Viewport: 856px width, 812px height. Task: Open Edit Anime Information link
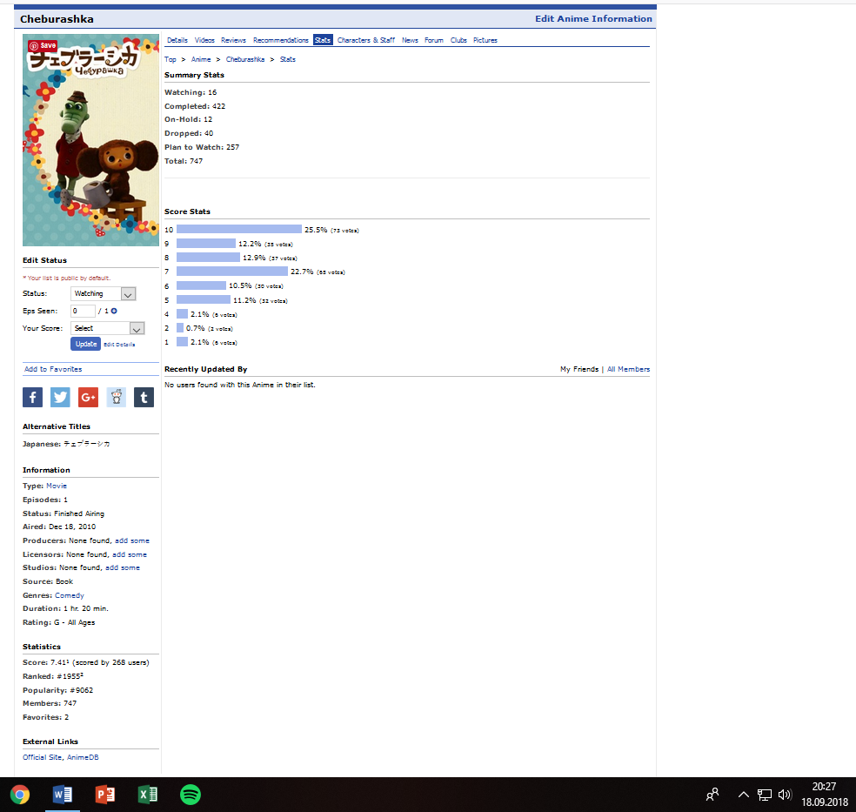[593, 18]
